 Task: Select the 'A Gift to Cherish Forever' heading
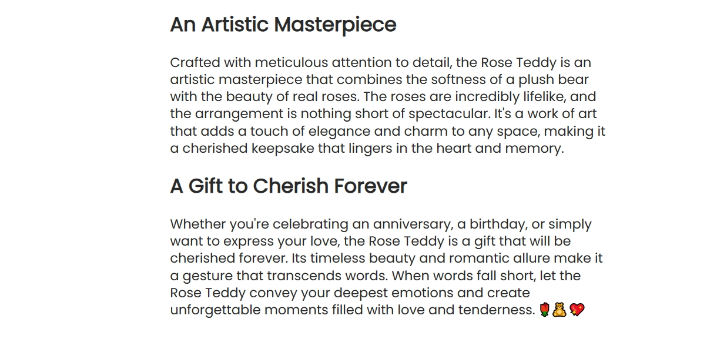pyautogui.click(x=289, y=186)
